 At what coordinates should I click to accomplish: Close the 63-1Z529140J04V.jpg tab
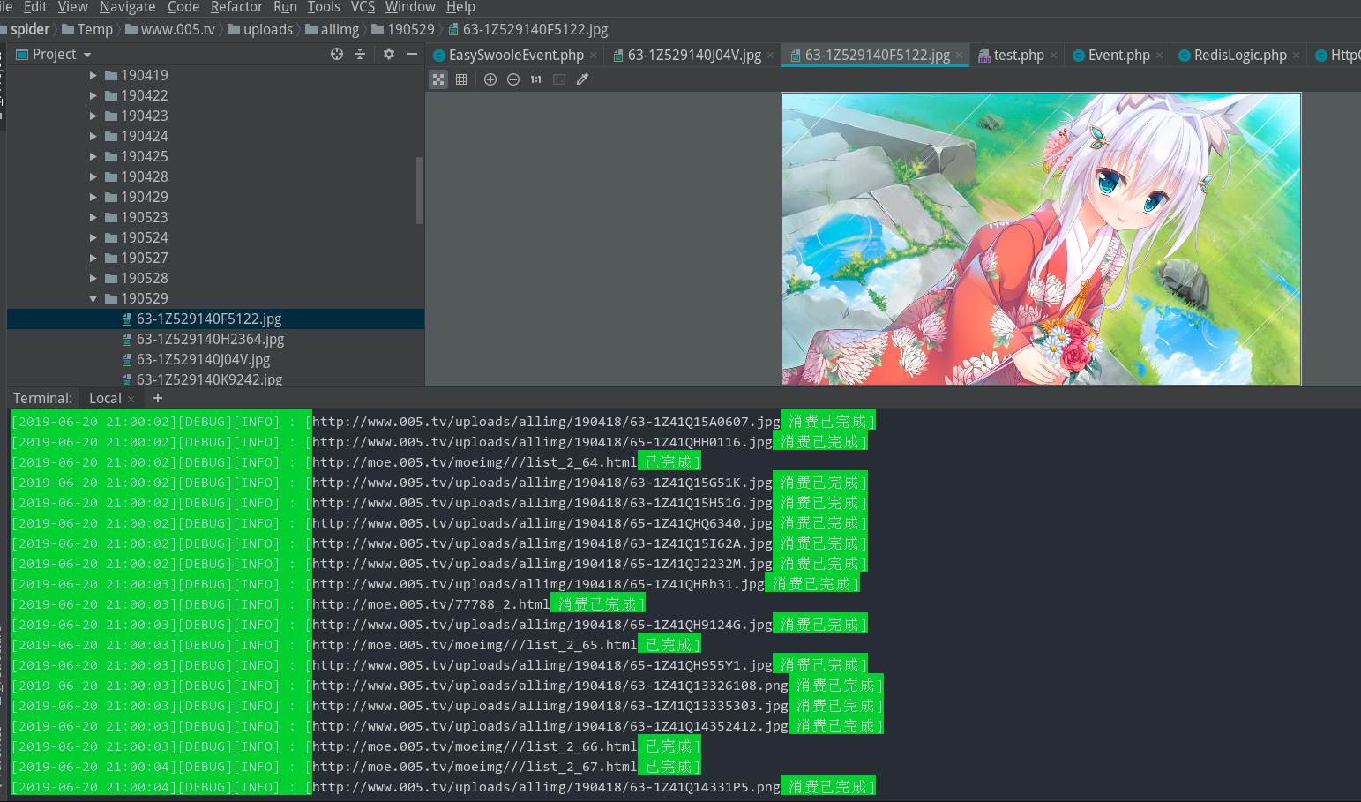[771, 56]
